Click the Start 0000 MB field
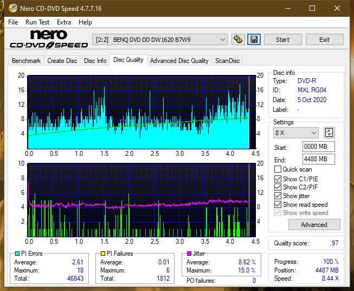The image size is (354, 291). click(x=319, y=147)
